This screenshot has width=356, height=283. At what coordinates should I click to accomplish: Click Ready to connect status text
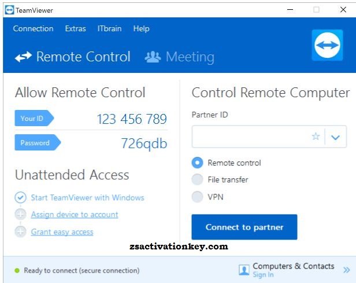(x=81, y=270)
